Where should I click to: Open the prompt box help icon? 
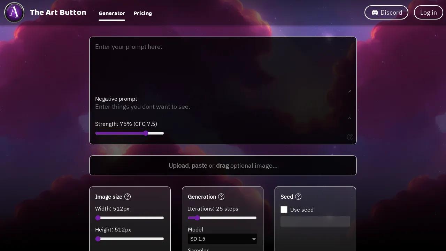pyautogui.click(x=350, y=137)
